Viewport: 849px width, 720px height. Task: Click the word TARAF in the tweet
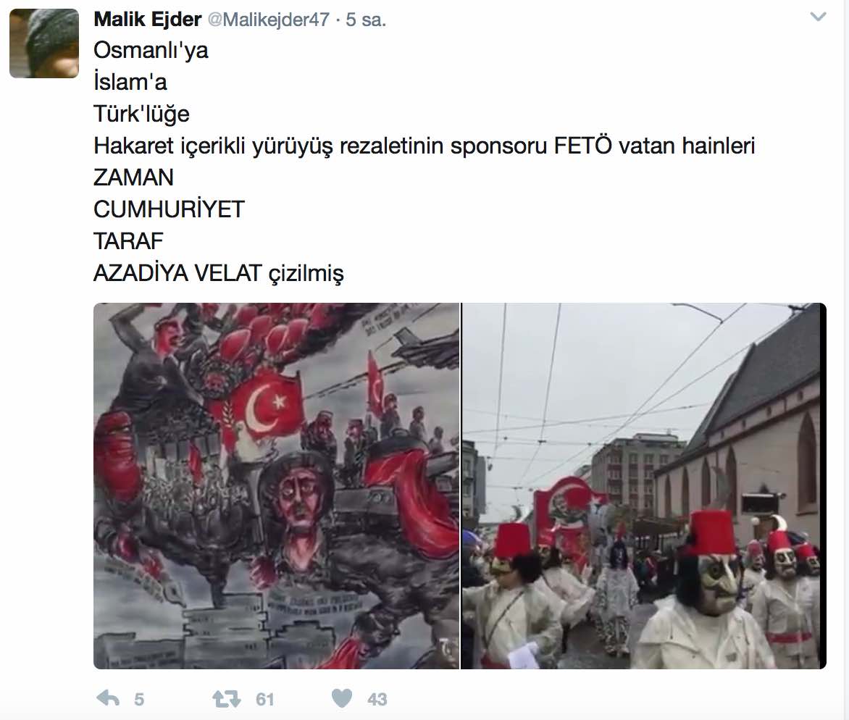pos(128,241)
